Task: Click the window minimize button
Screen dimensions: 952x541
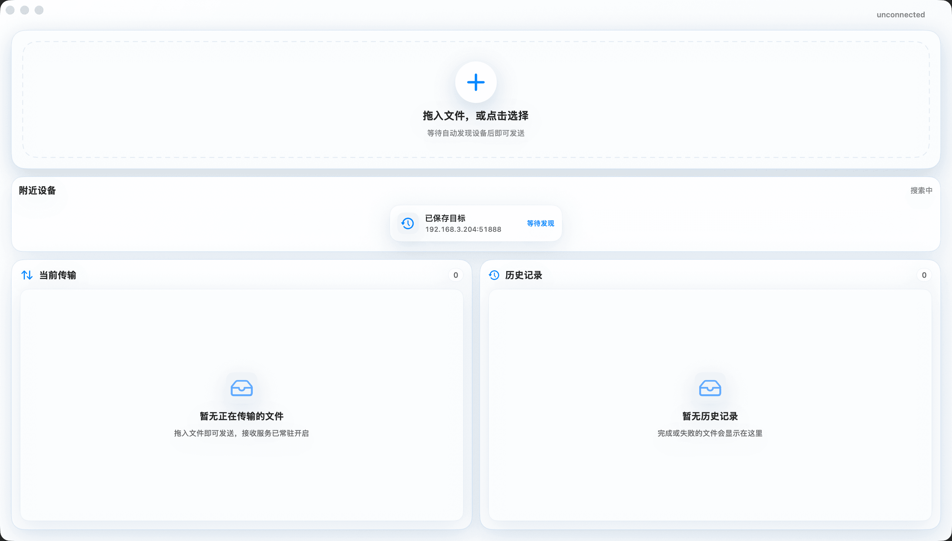Action: pos(25,10)
